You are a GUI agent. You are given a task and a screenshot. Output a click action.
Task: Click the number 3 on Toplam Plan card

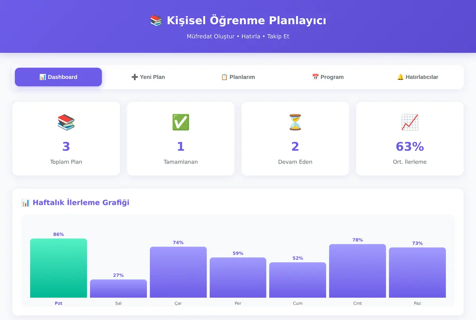click(x=66, y=147)
